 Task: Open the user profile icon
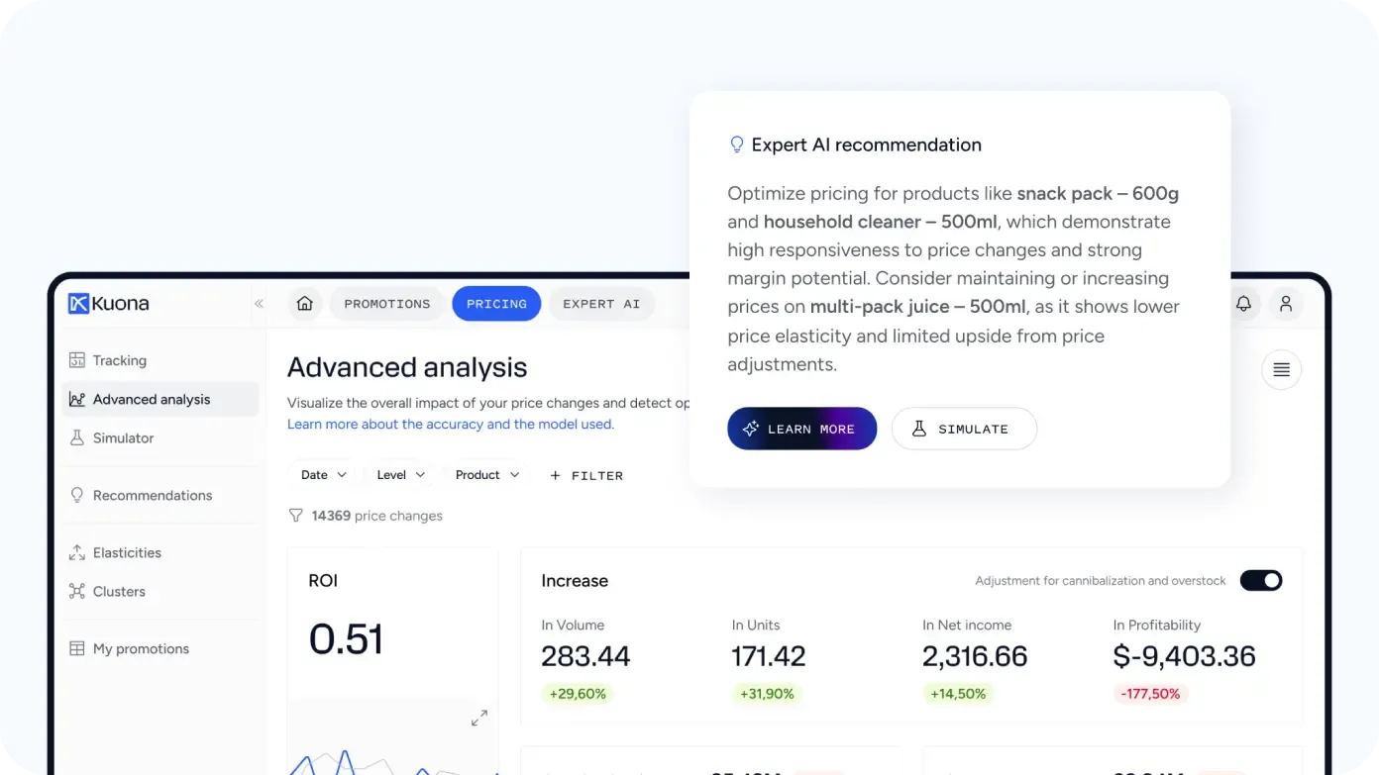tap(1285, 304)
